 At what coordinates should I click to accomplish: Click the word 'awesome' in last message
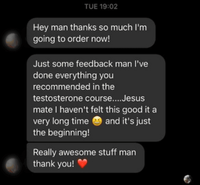click(77, 152)
